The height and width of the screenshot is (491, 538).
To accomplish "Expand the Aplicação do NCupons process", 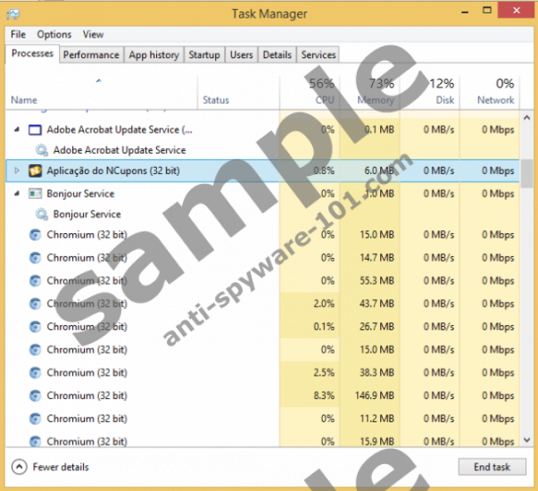I will point(17,171).
